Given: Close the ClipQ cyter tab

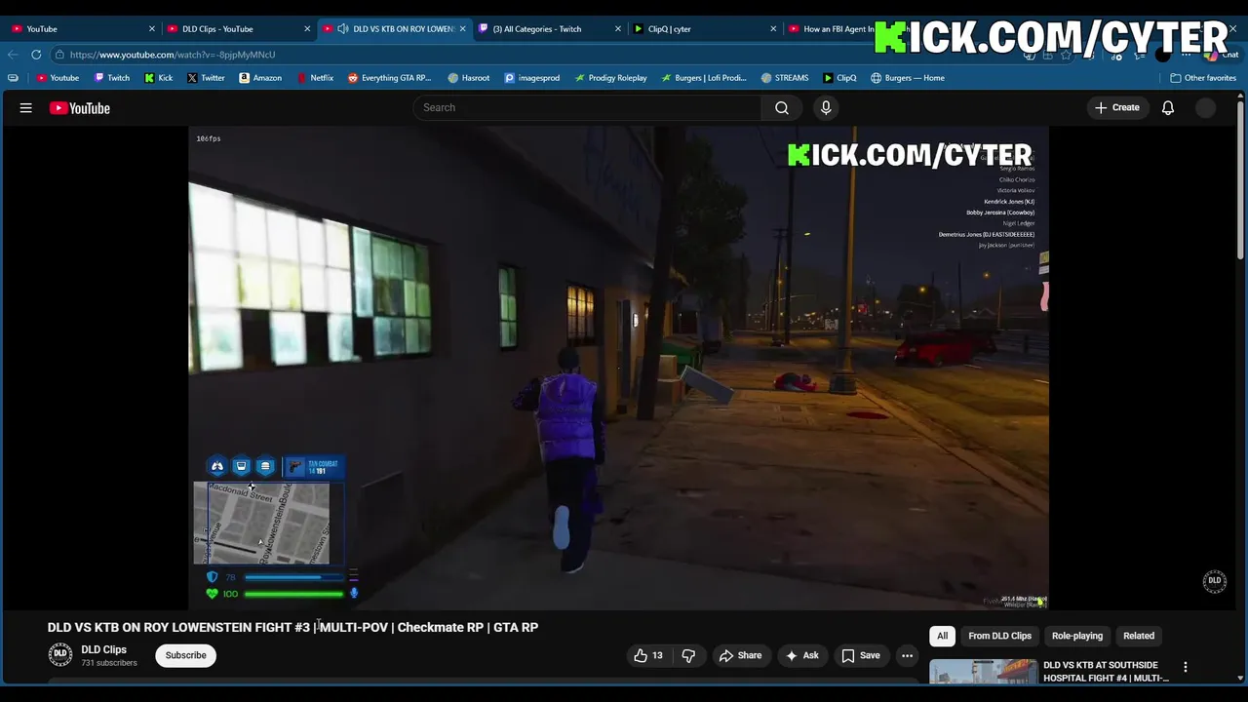Looking at the screenshot, I should pos(773,28).
